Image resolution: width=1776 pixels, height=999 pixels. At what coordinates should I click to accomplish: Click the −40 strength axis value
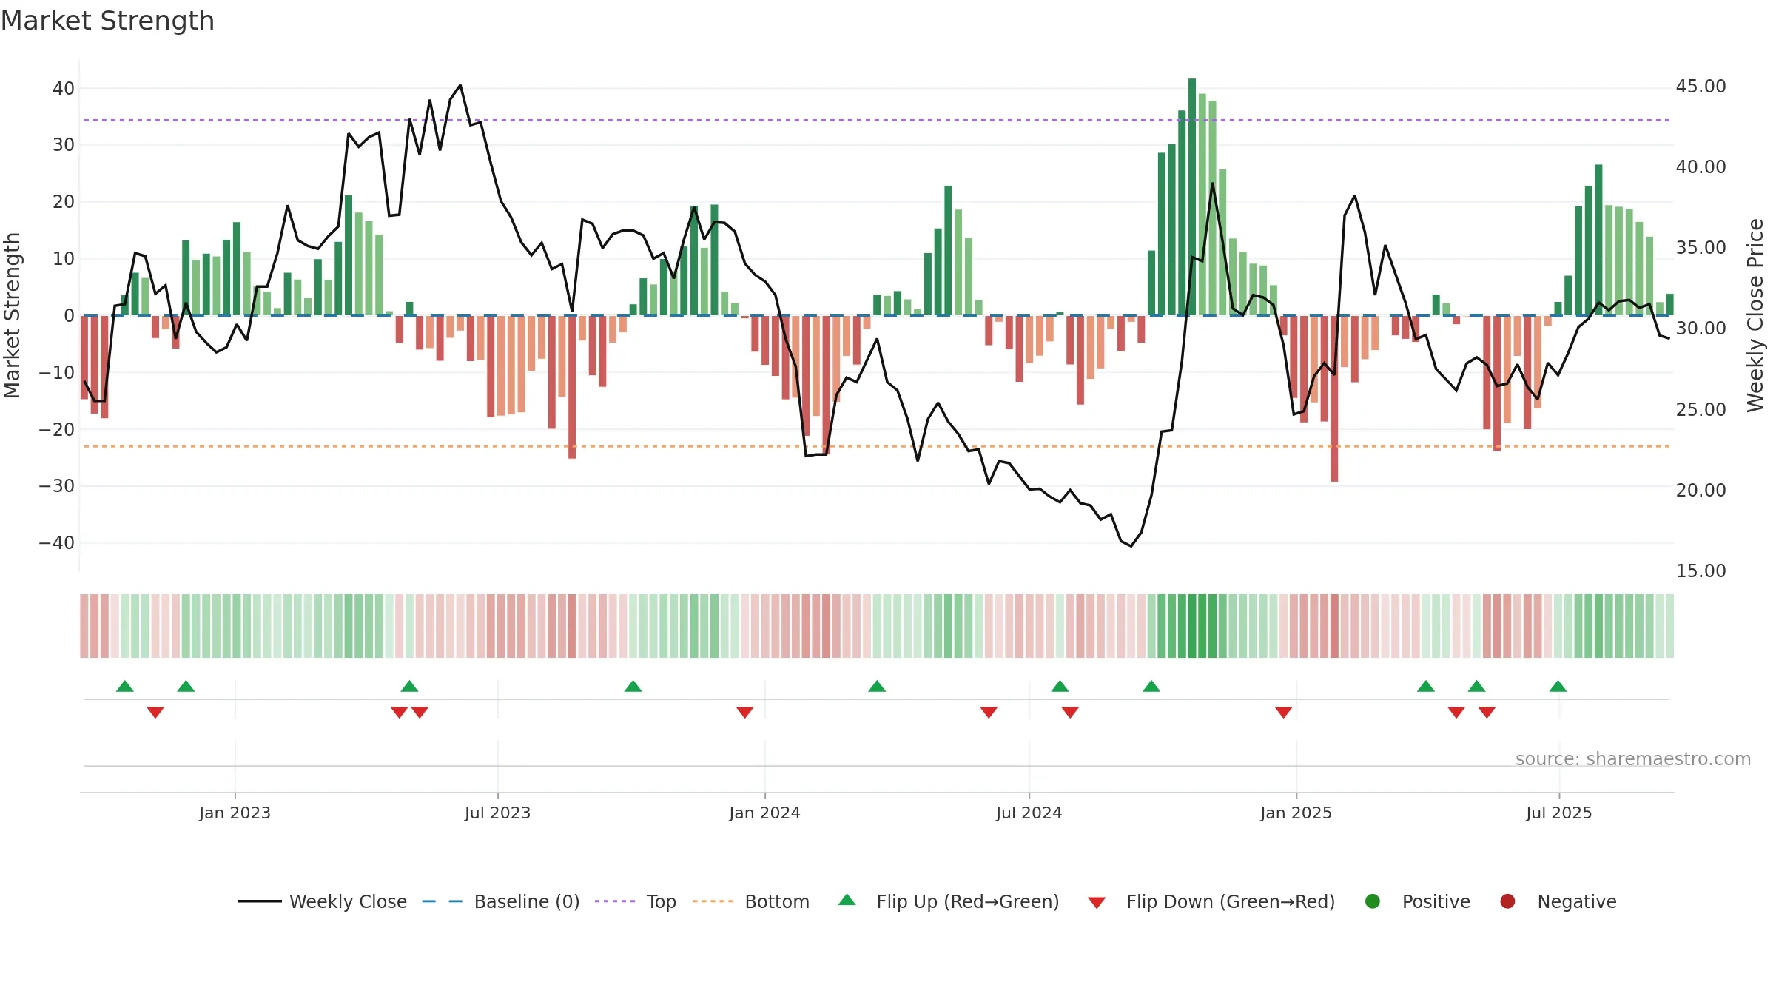(x=57, y=542)
